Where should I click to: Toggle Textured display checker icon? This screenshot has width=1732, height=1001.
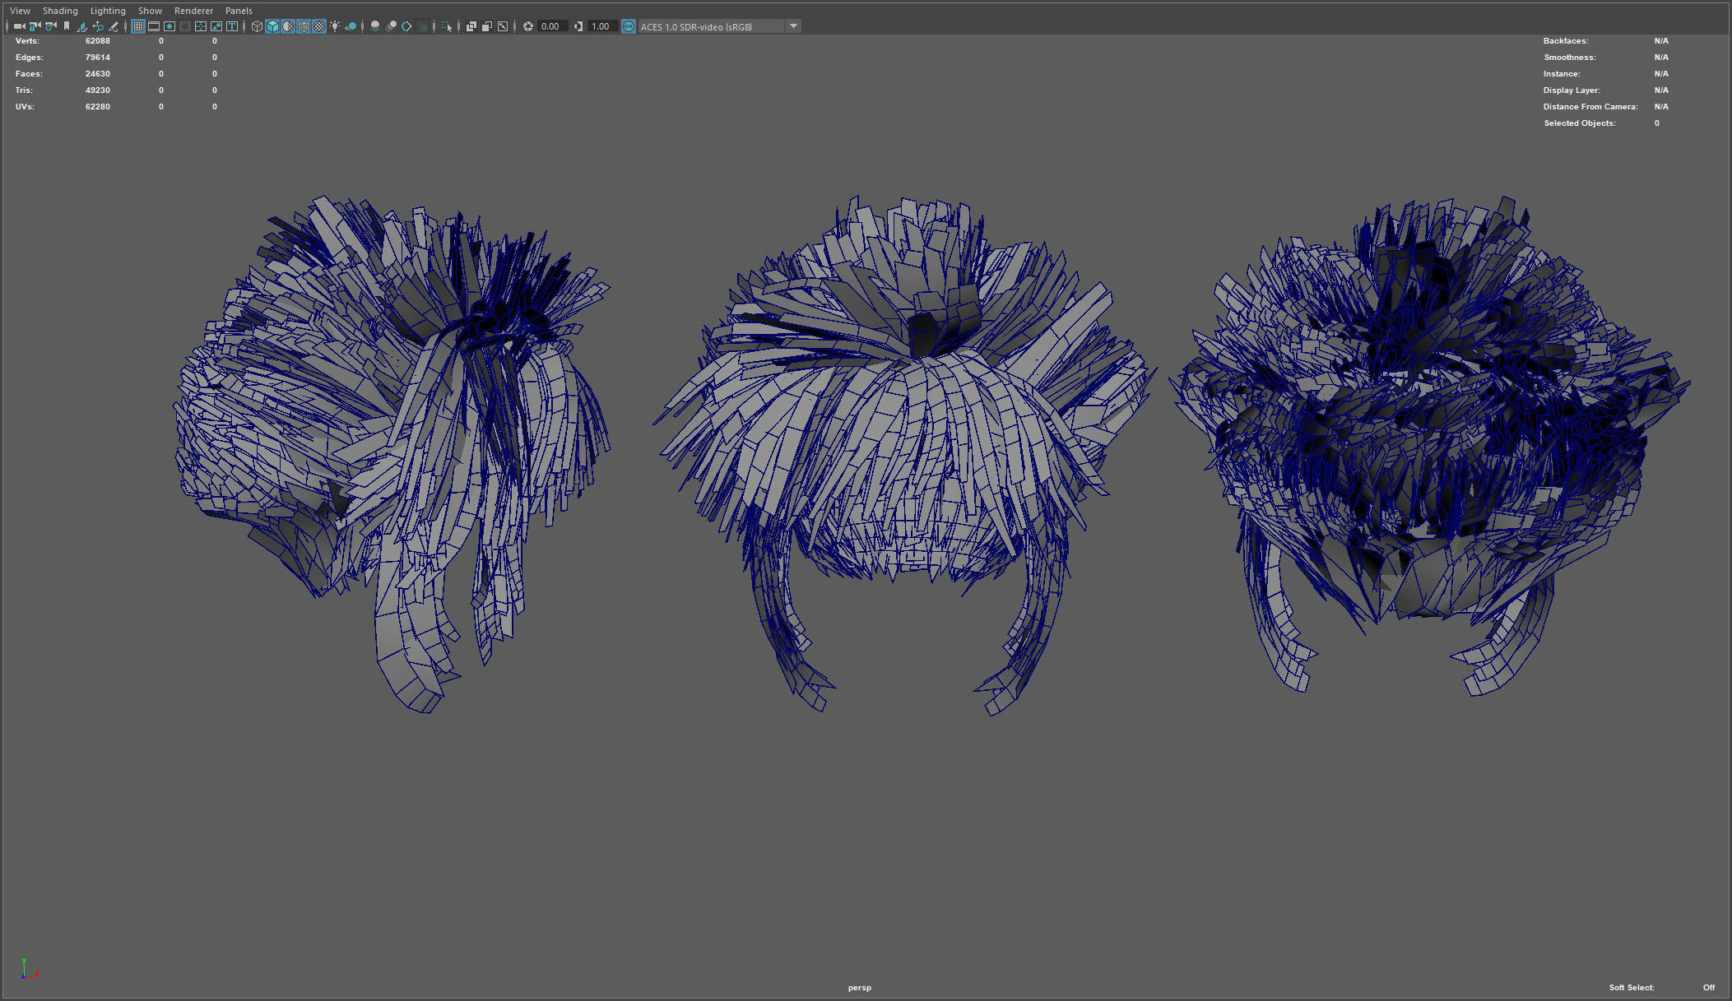click(x=319, y=26)
